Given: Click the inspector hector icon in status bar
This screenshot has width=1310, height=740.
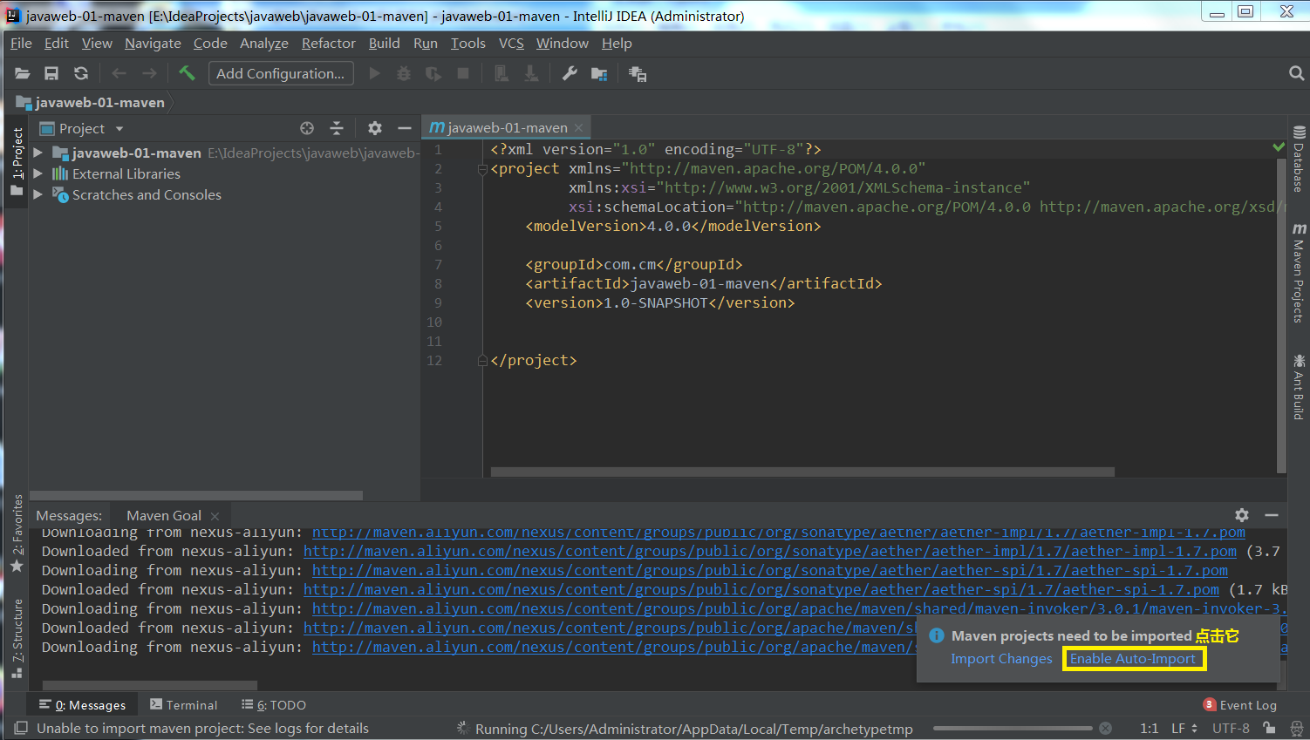Looking at the screenshot, I should pyautogui.click(x=1296, y=728).
